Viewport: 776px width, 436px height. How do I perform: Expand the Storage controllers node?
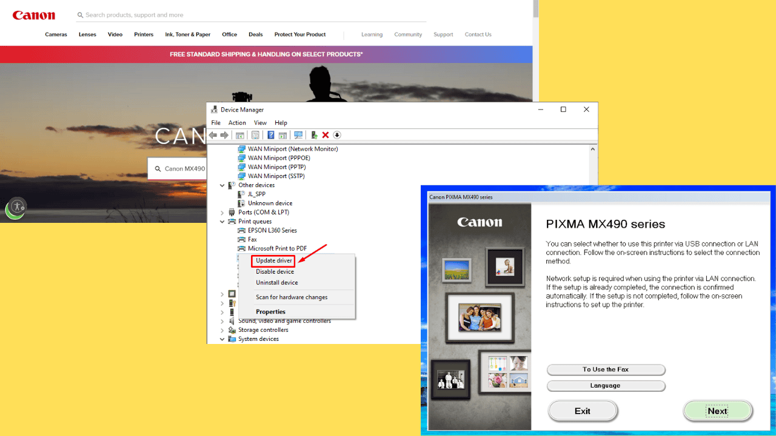[222, 330]
